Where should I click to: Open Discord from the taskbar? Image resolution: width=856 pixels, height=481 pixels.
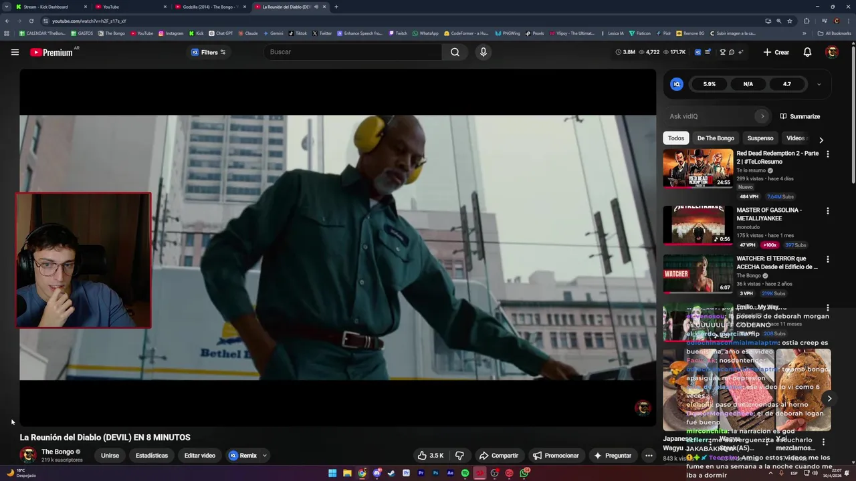[377, 473]
